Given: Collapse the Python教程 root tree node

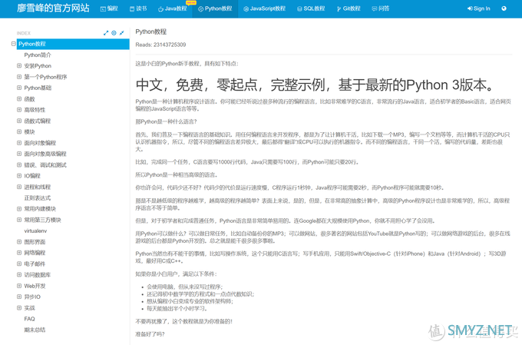Looking at the screenshot, I should 13,44.
